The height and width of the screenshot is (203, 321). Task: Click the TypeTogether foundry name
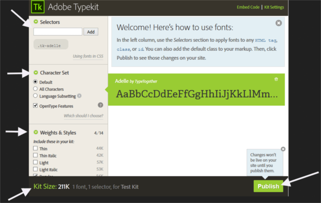(x=146, y=81)
